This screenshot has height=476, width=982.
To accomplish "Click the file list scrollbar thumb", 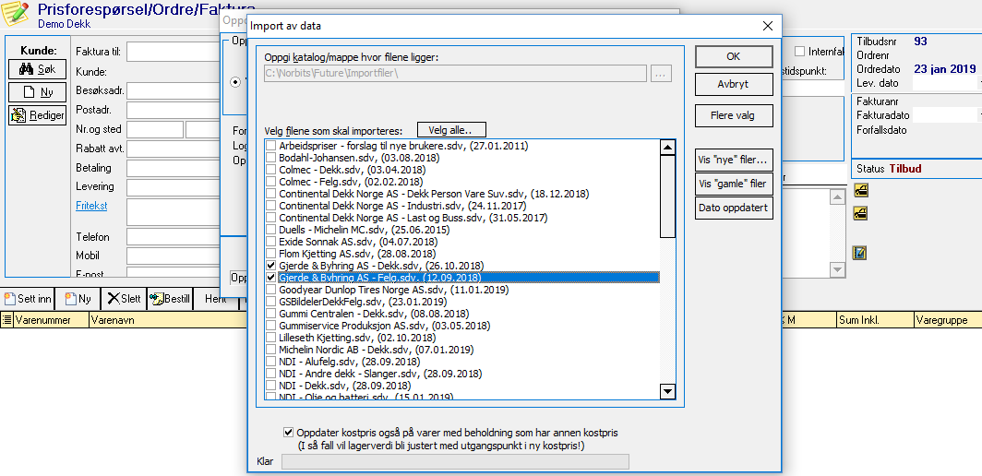I will tap(667, 196).
